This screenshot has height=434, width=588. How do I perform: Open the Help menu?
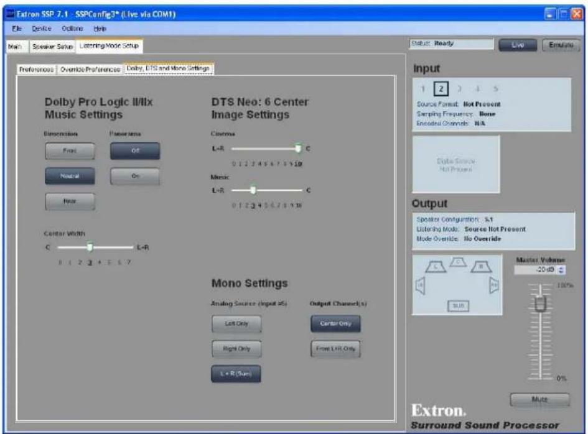point(100,29)
